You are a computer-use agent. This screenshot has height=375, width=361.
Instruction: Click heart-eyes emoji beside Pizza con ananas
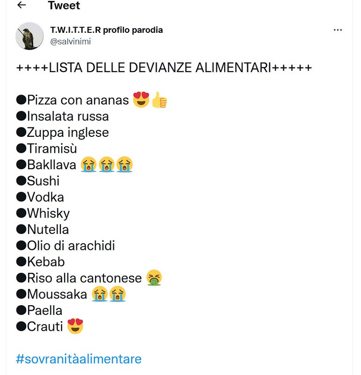141,99
